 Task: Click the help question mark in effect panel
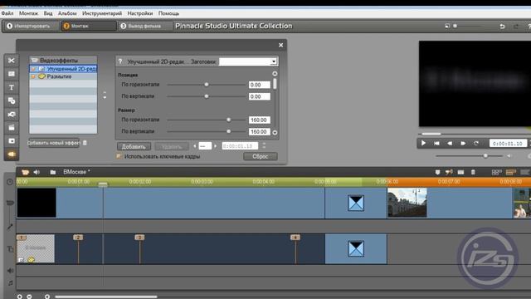(x=120, y=61)
